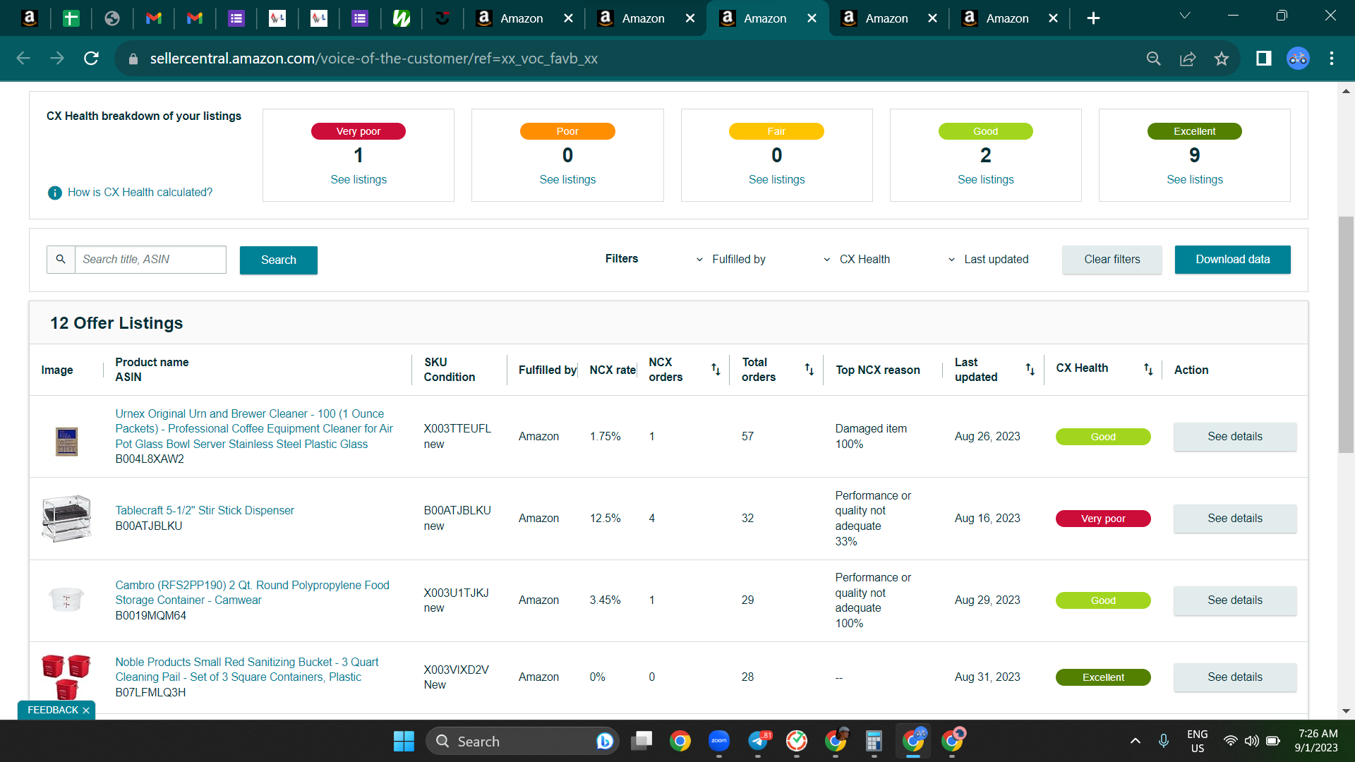Expand the Fulfilled by filter
Image resolution: width=1355 pixels, height=762 pixels.
coord(731,260)
